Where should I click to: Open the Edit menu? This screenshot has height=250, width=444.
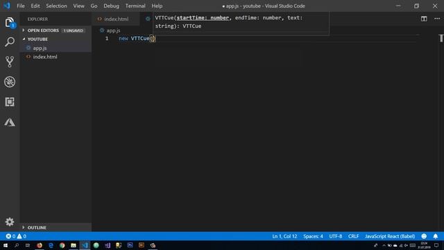pyautogui.click(x=35, y=6)
